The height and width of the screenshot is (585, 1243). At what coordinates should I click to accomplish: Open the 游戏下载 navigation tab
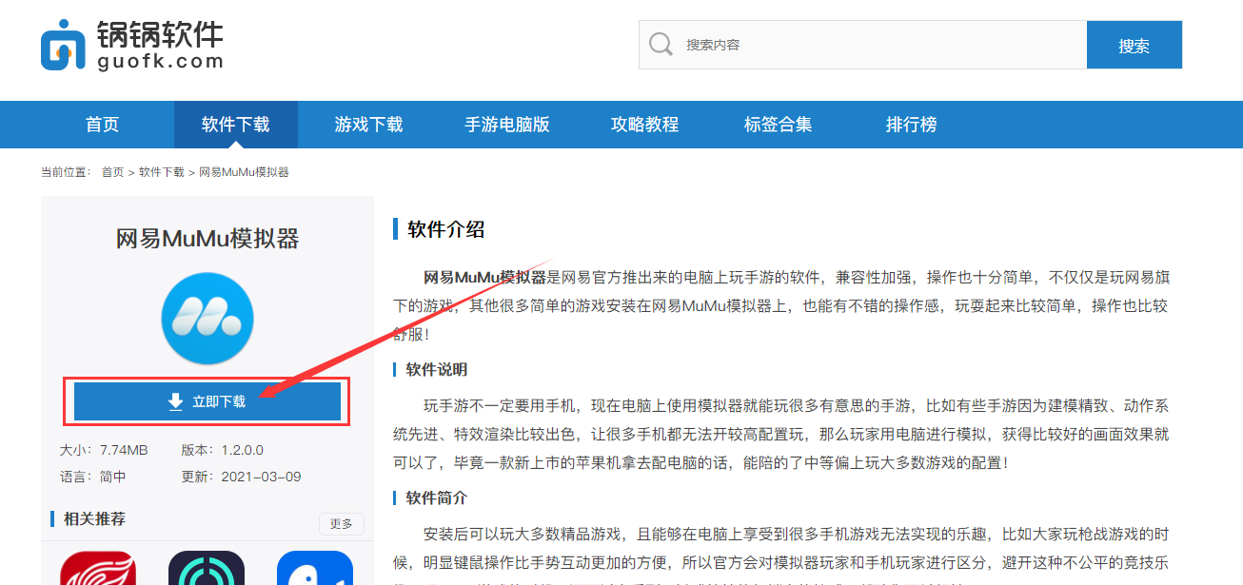click(x=369, y=125)
